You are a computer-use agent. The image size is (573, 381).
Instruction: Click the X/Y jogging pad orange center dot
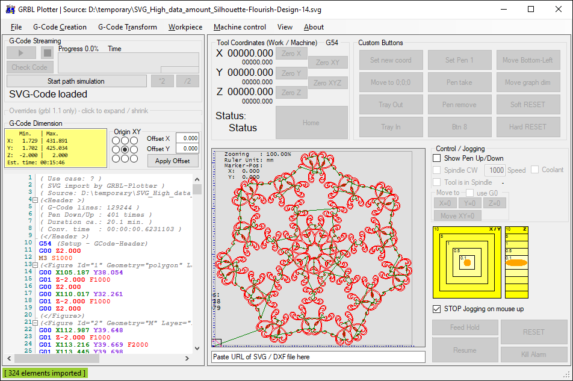pyautogui.click(x=467, y=262)
